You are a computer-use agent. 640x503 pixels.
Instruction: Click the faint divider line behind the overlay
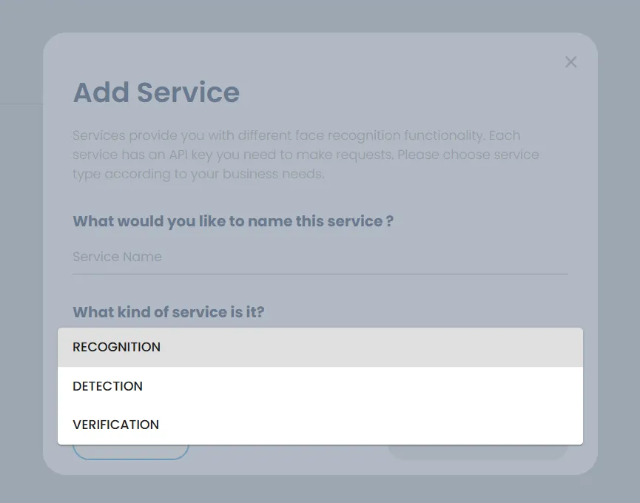tap(21, 104)
